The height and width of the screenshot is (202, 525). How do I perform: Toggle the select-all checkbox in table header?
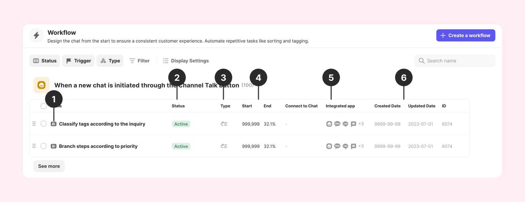43,106
